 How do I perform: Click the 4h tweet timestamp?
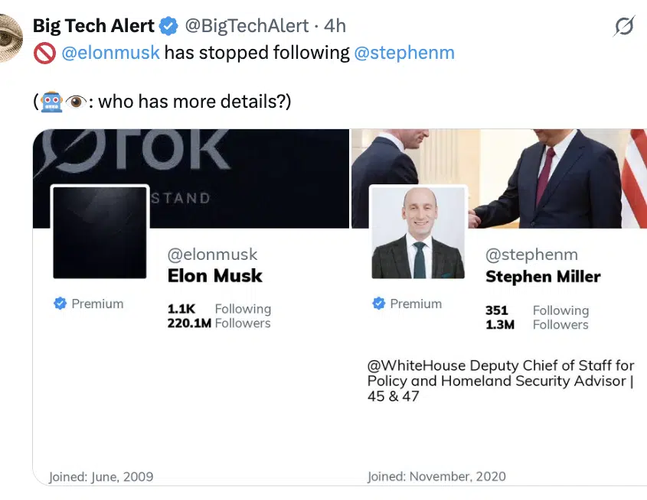tap(335, 26)
